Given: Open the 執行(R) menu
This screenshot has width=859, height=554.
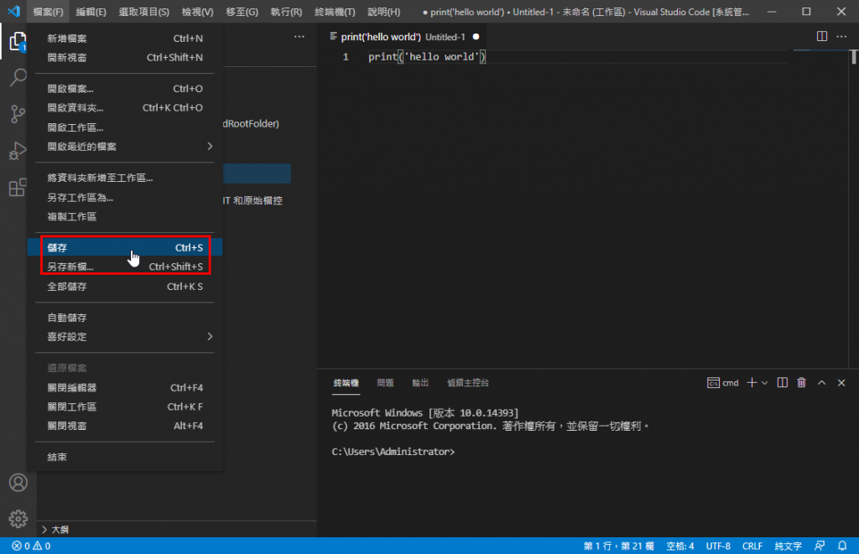Looking at the screenshot, I should tap(286, 12).
